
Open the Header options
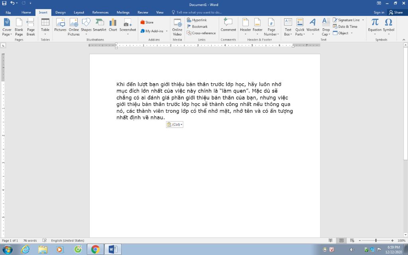tap(245, 27)
